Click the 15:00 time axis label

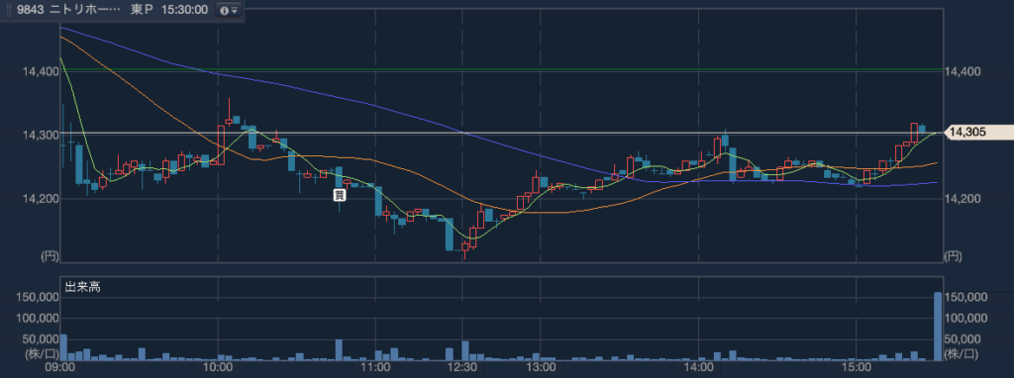(856, 368)
